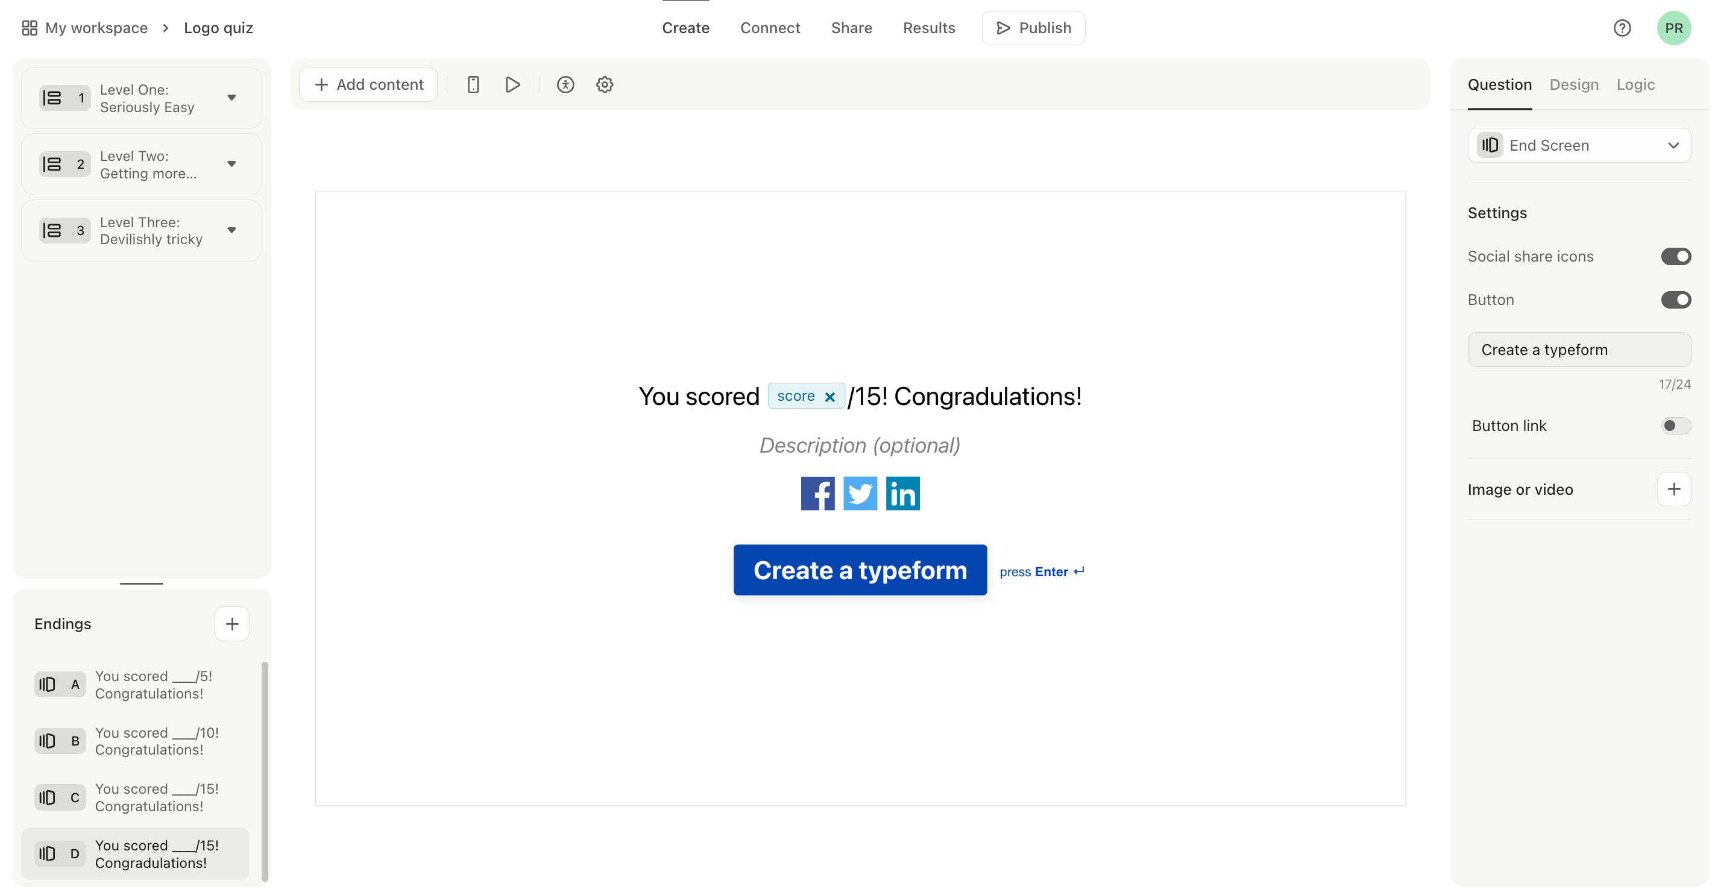Turn off the Button toggle in Settings

tap(1675, 300)
